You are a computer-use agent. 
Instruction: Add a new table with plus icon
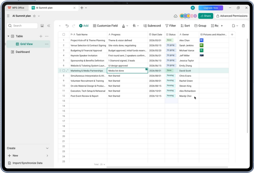[x=41, y=36]
